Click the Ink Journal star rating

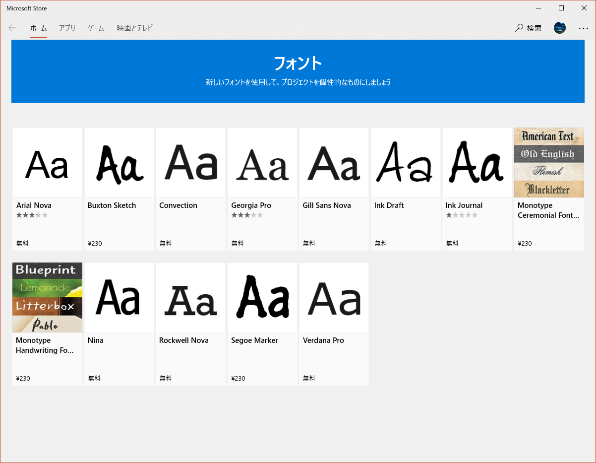[462, 215]
